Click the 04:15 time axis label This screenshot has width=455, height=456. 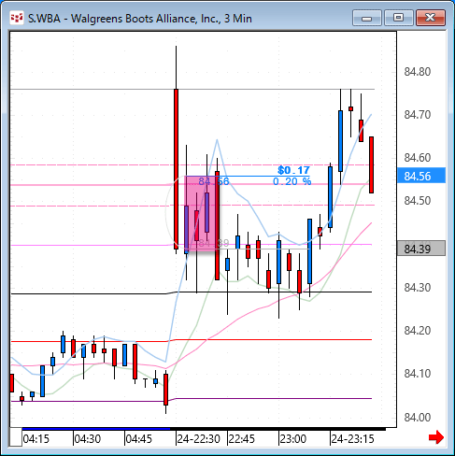click(x=36, y=439)
